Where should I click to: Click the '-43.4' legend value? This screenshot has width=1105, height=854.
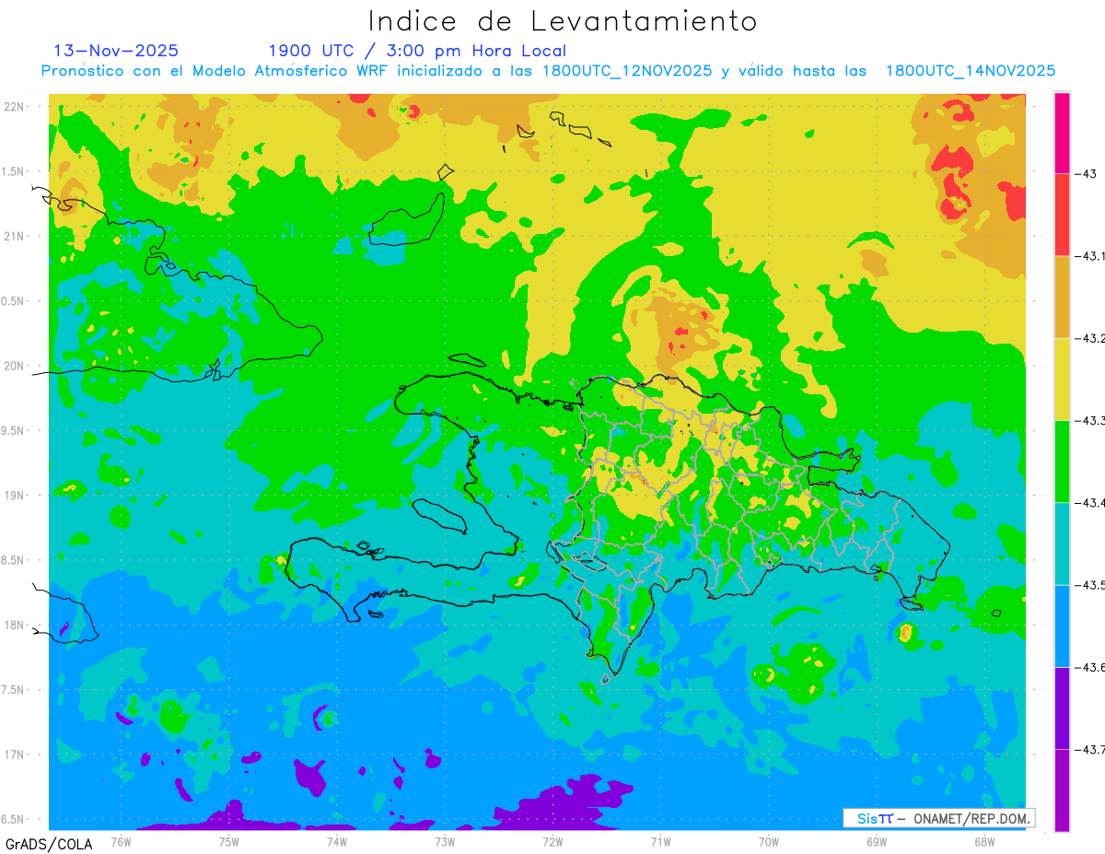coord(1091,502)
